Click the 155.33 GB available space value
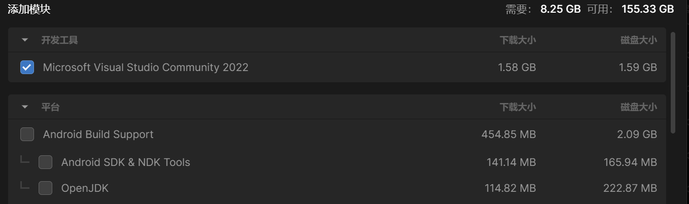 coord(647,9)
